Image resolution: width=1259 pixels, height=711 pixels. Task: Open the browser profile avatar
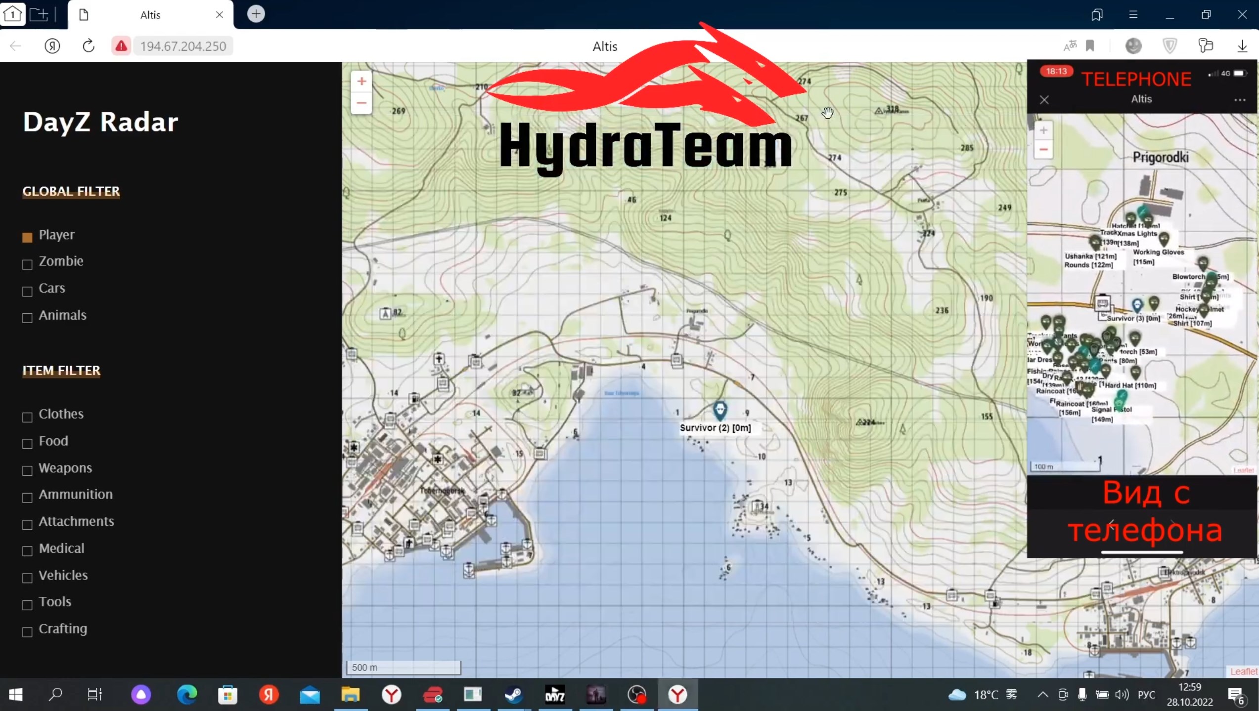coord(1133,46)
